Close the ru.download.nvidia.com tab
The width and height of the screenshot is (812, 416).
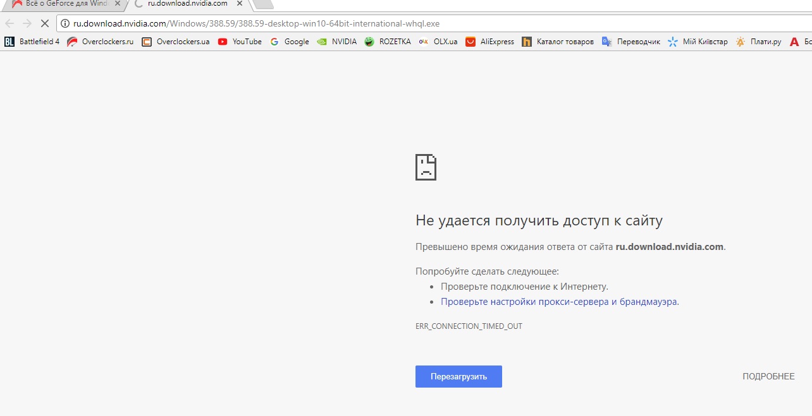(240, 4)
